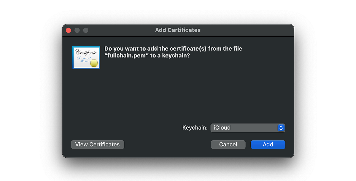Click the red close button of the dialog

tap(68, 30)
